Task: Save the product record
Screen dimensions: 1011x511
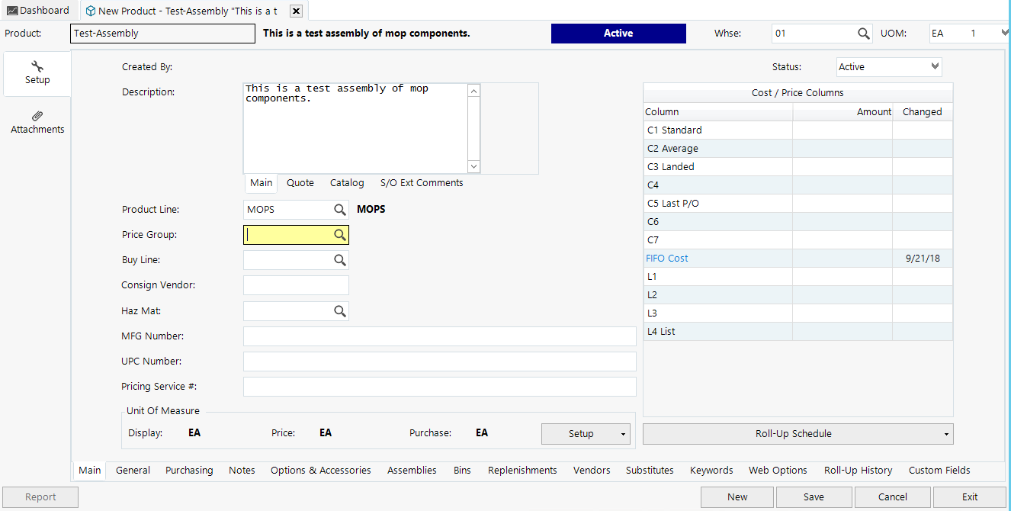Action: (x=814, y=497)
